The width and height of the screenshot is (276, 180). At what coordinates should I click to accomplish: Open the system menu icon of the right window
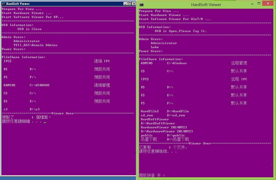142,5
